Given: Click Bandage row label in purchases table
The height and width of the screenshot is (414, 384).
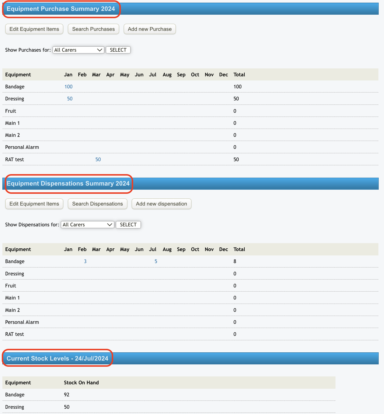Looking at the screenshot, I should tap(15, 87).
